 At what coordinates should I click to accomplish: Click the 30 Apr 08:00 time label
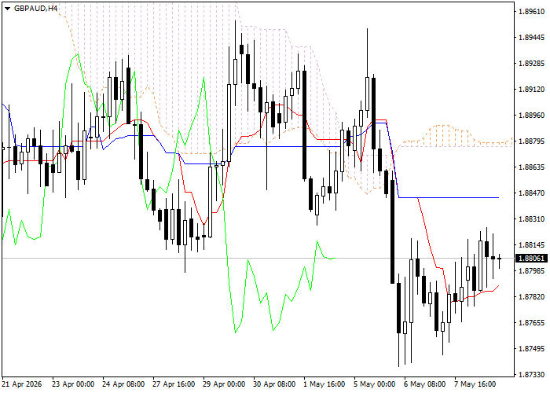tap(274, 384)
